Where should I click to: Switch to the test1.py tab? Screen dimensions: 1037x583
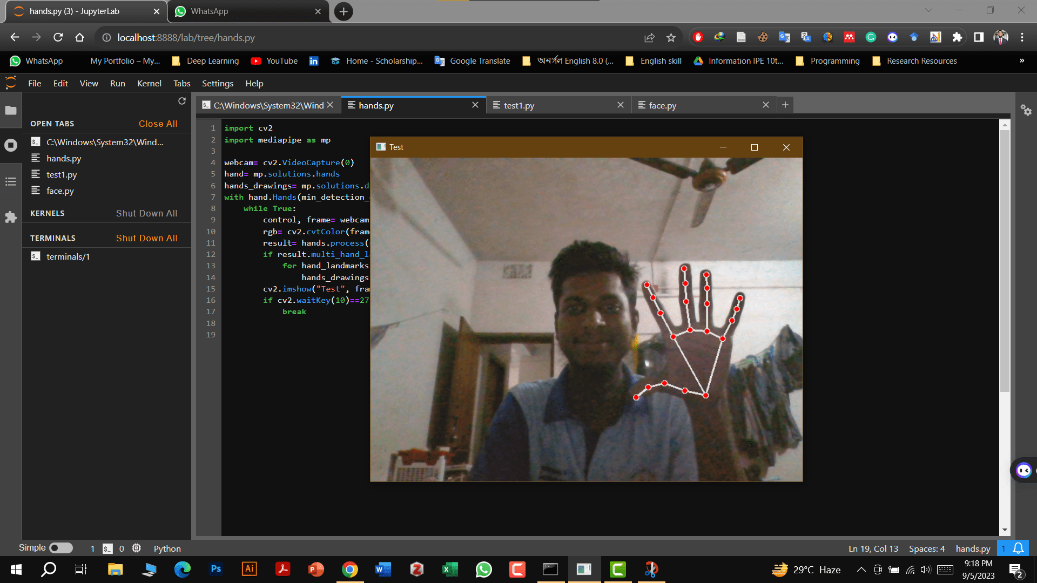[x=518, y=105]
